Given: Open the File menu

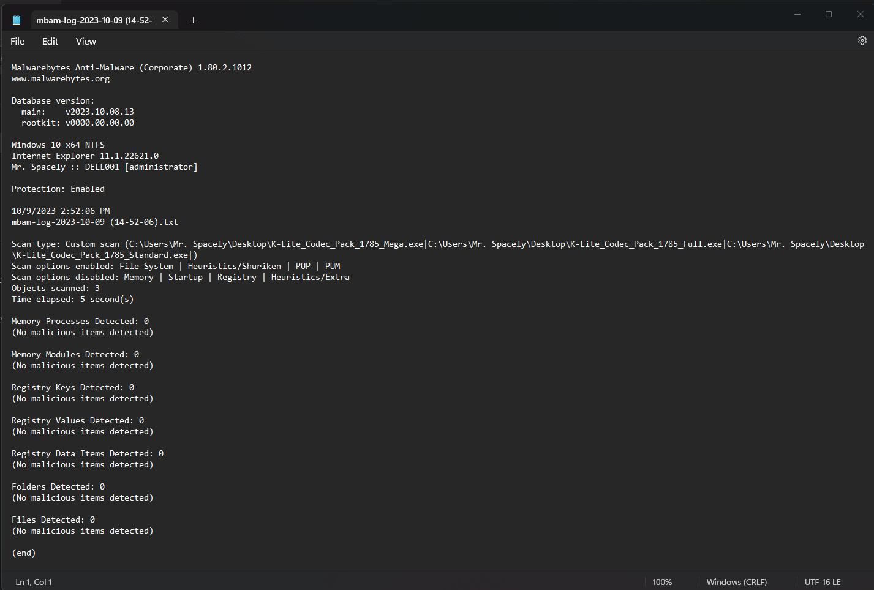Looking at the screenshot, I should click(18, 41).
